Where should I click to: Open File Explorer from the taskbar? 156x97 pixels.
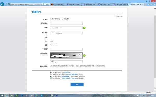click(x=12, y=95)
